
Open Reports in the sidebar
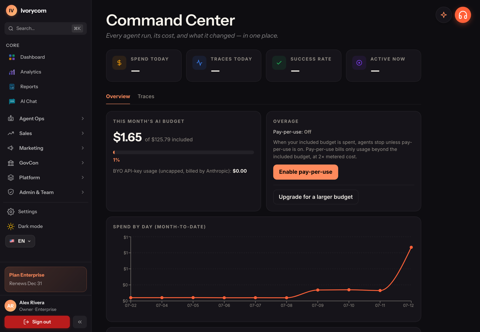pos(45,87)
